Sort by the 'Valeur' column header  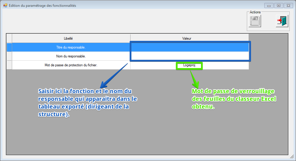(x=189, y=38)
